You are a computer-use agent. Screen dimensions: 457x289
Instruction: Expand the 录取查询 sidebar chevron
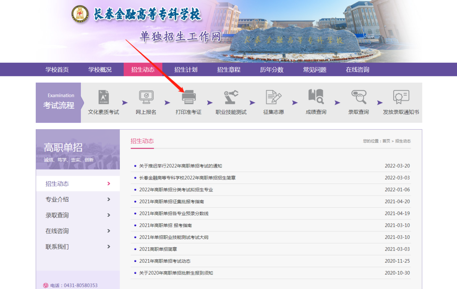click(109, 215)
